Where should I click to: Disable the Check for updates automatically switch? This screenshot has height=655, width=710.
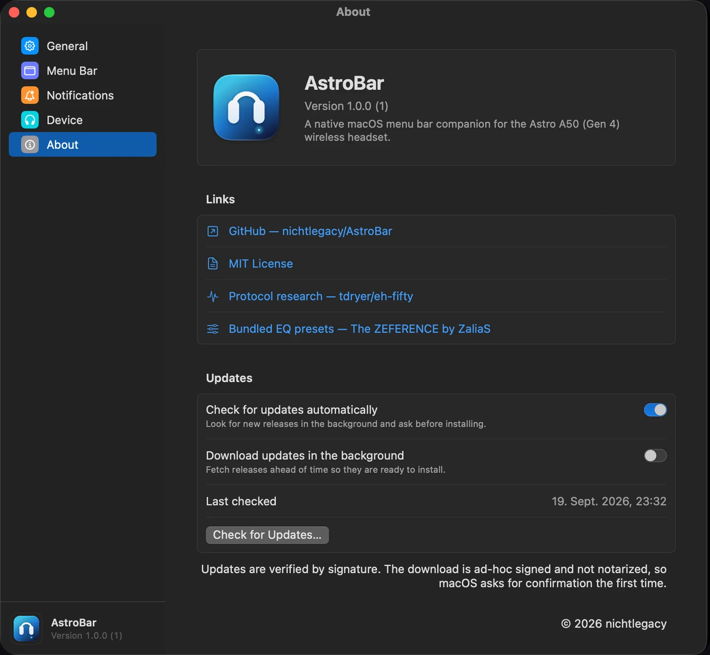tap(655, 410)
